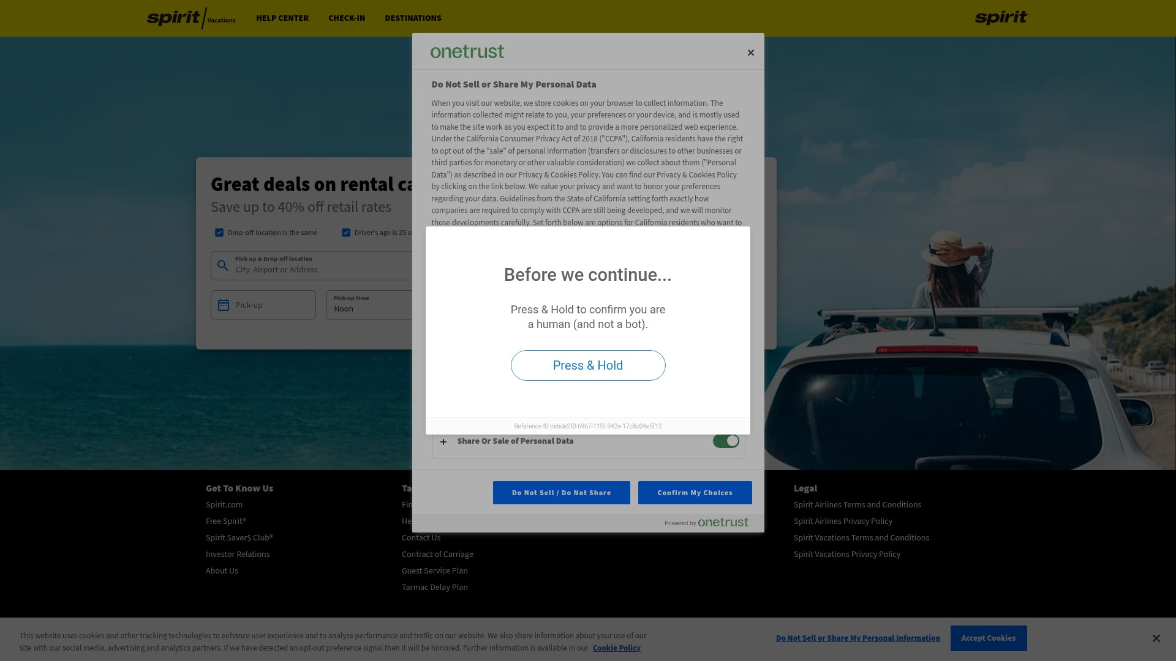1176x661 pixels.
Task: Click Do Not Sell or Share My Personal Data heading
Action: [x=514, y=84]
